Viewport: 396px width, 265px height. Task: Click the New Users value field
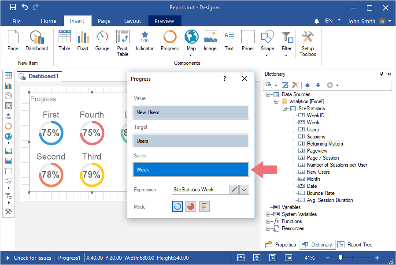(x=191, y=112)
